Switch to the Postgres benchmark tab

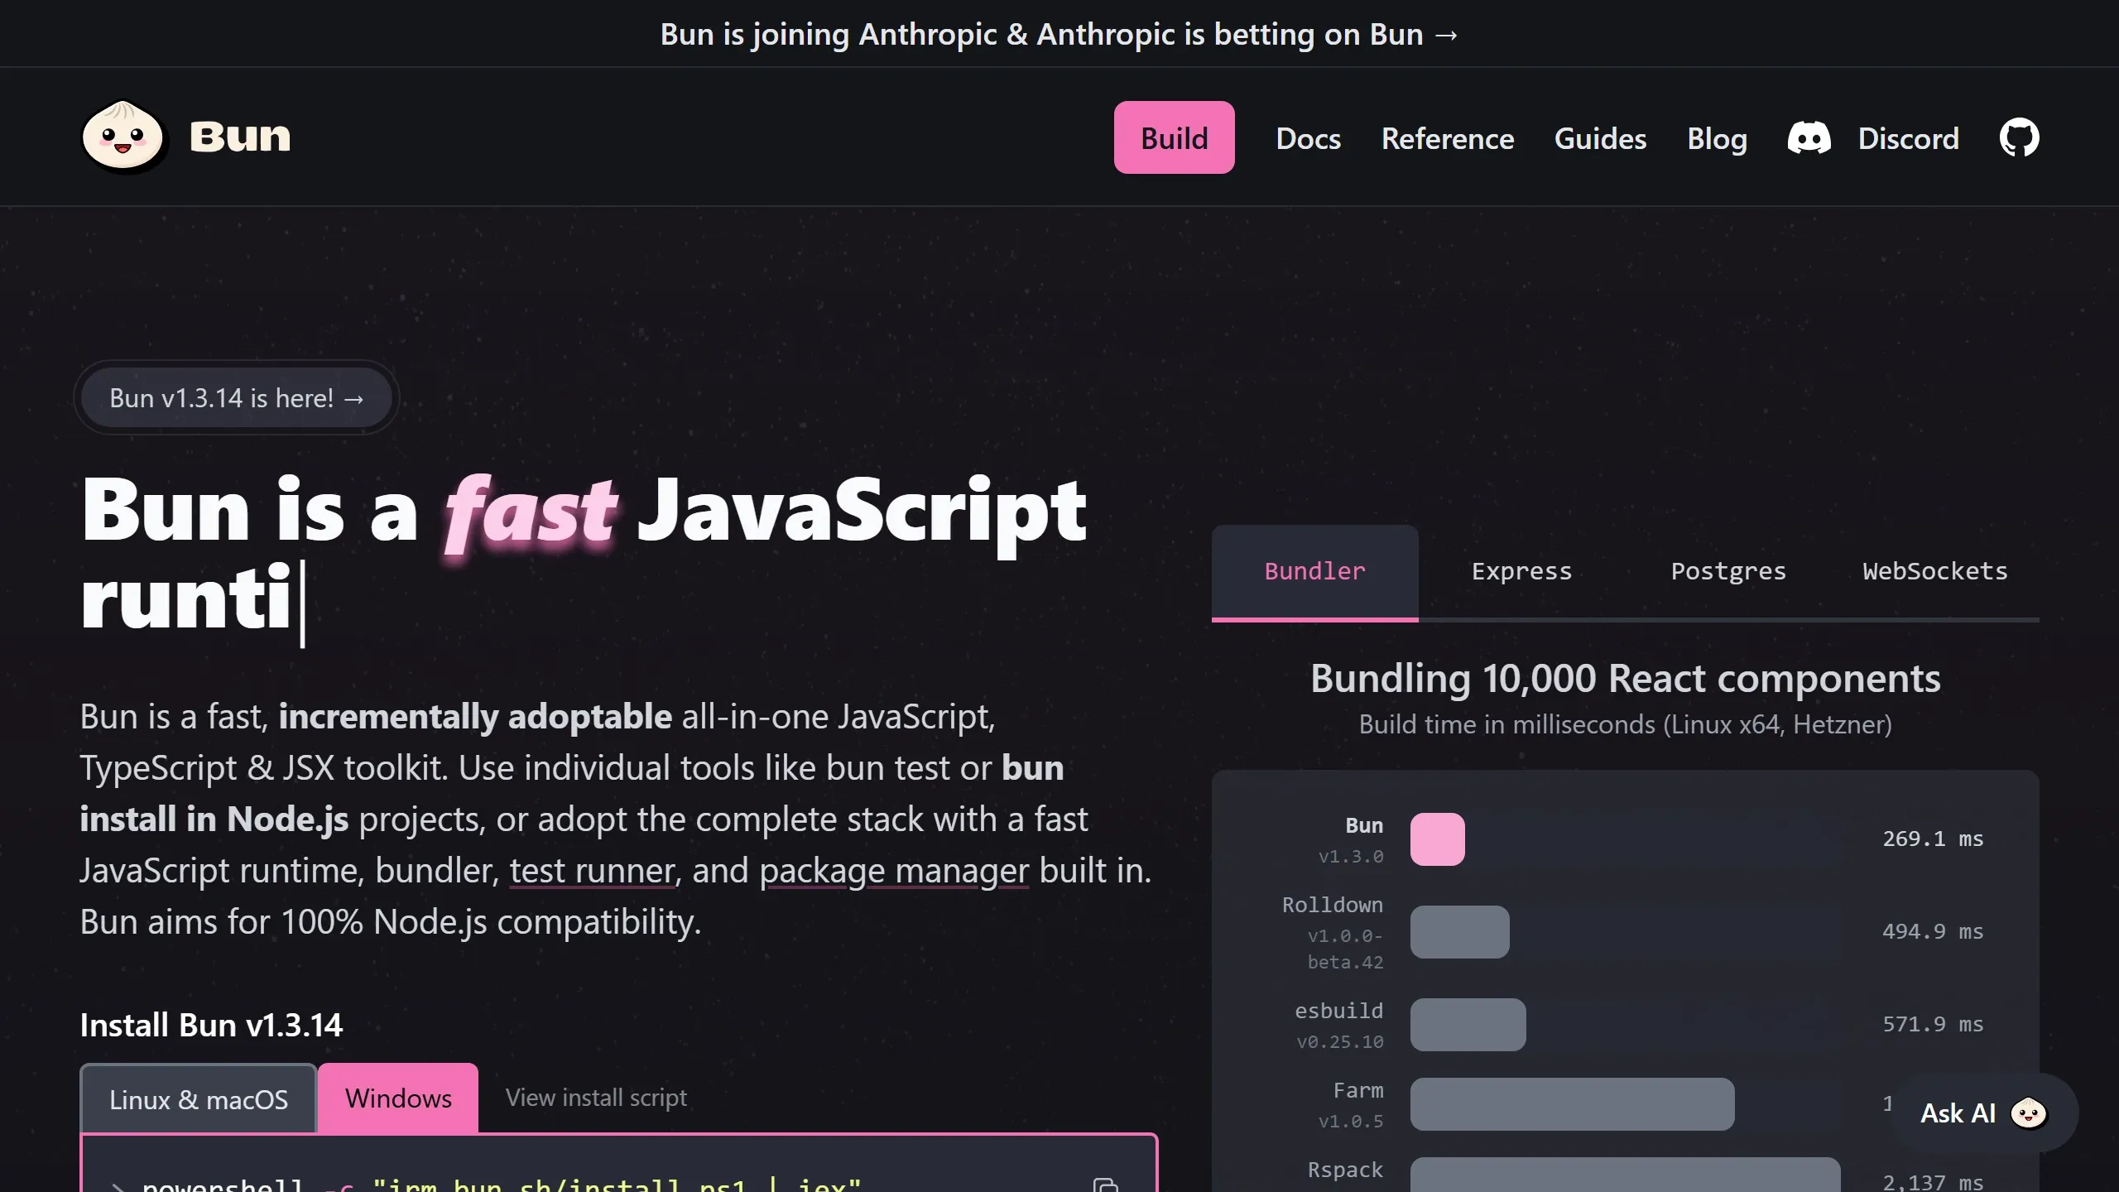(x=1728, y=571)
